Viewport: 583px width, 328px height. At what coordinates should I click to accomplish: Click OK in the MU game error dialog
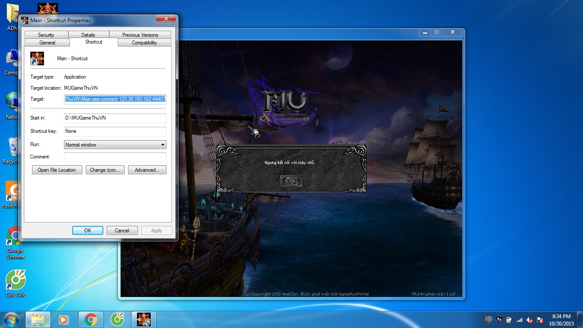pos(291,182)
